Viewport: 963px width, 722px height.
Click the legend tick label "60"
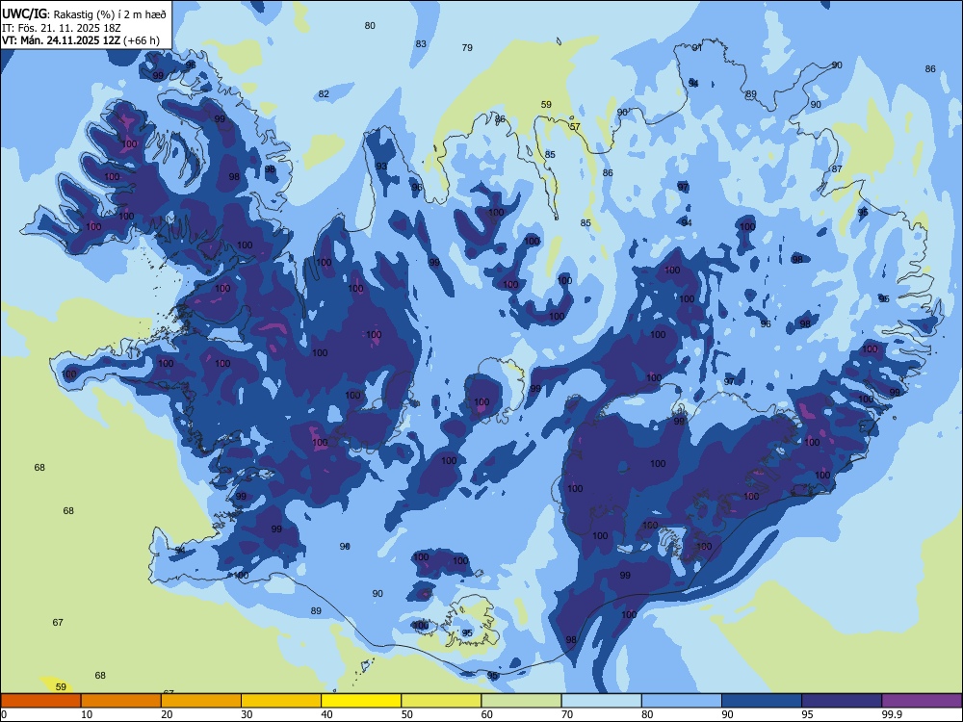point(487,714)
